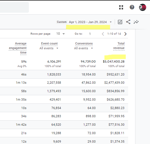Sort by Total revenue column header

point(119,46)
